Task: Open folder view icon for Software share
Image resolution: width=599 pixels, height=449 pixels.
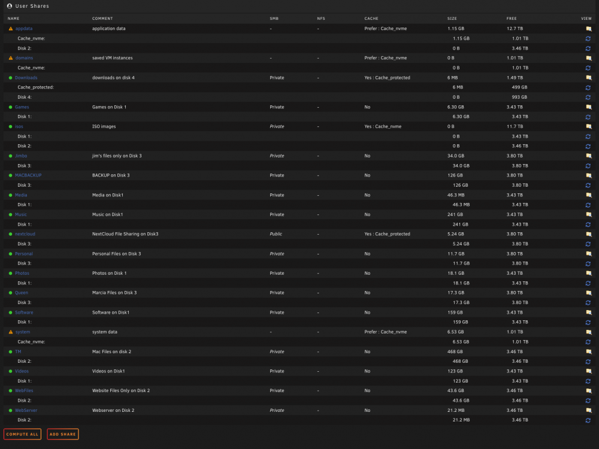Action: pyautogui.click(x=588, y=313)
